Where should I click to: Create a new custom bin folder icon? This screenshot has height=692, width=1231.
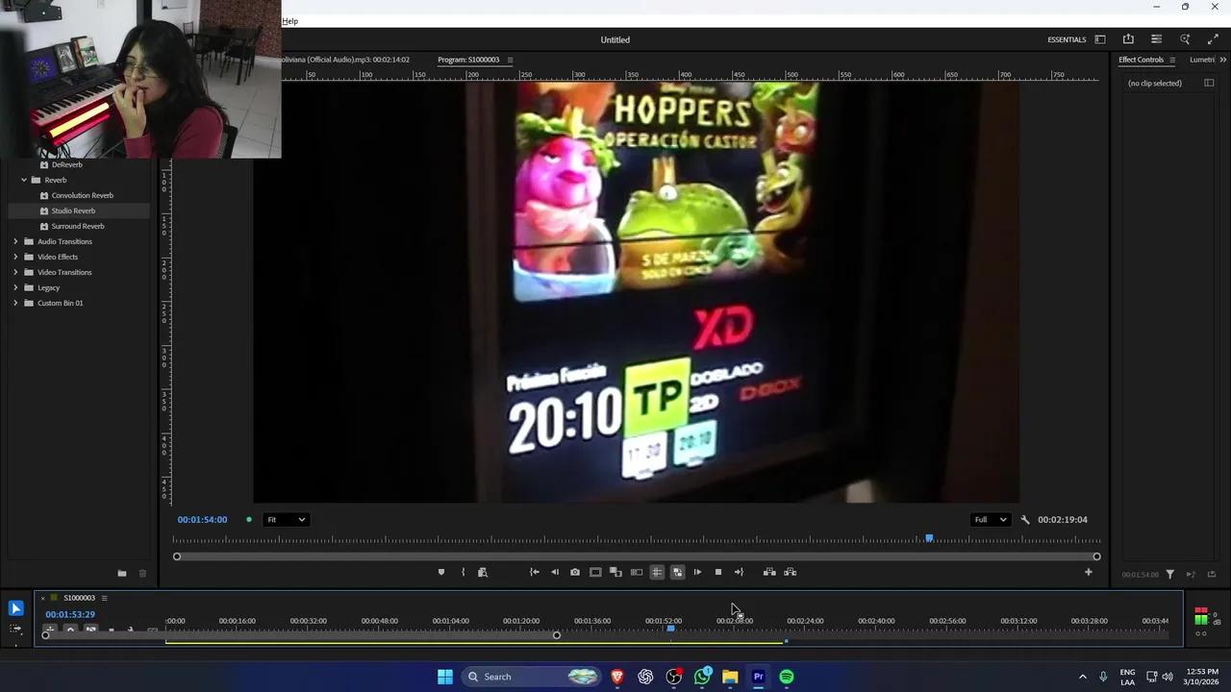click(x=122, y=574)
